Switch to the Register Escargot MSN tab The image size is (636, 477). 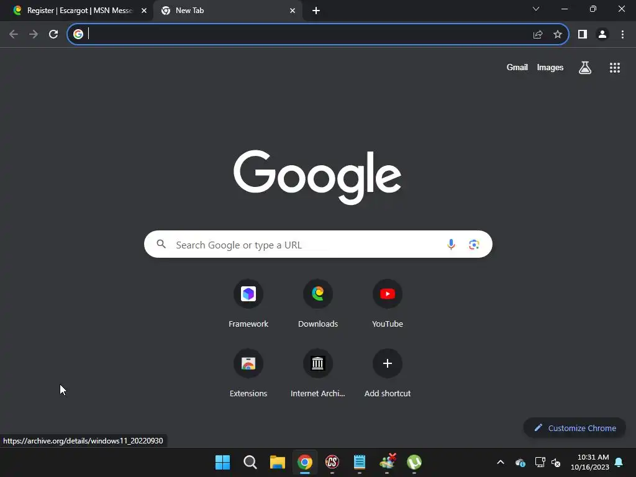point(77,11)
